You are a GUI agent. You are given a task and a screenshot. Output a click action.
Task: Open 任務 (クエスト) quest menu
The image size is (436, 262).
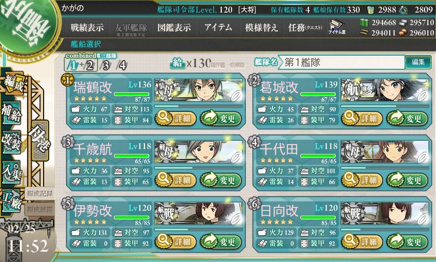point(305,27)
